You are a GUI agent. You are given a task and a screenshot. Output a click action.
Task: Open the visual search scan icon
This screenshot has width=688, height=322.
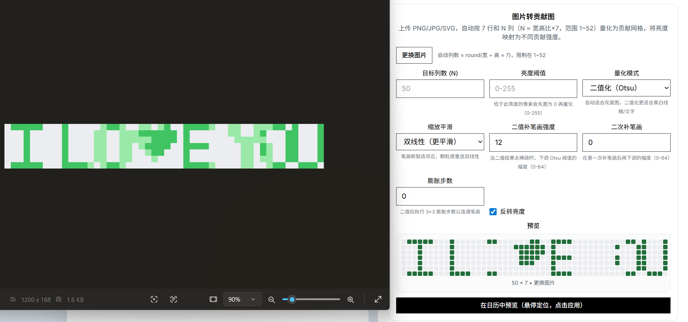154,299
